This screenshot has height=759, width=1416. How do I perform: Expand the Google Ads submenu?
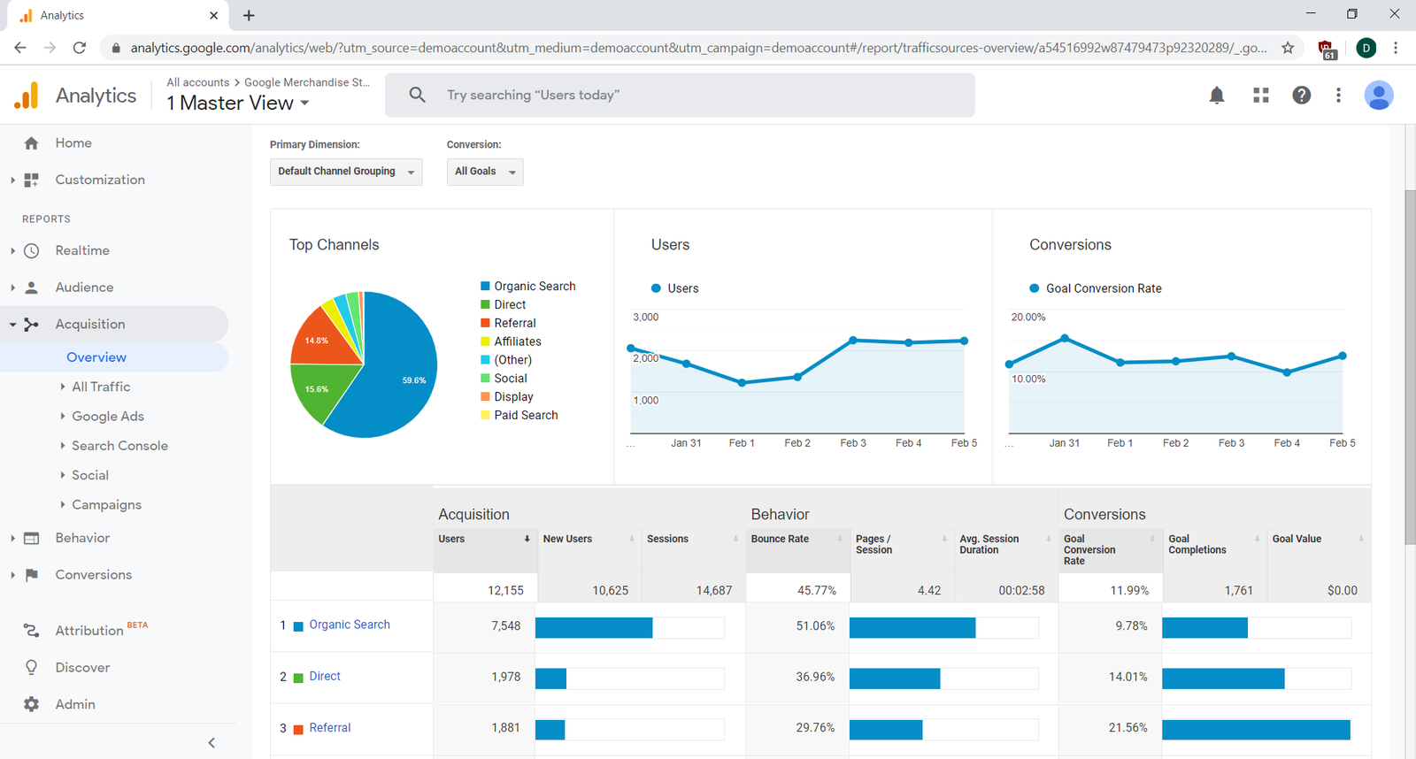[x=107, y=416]
